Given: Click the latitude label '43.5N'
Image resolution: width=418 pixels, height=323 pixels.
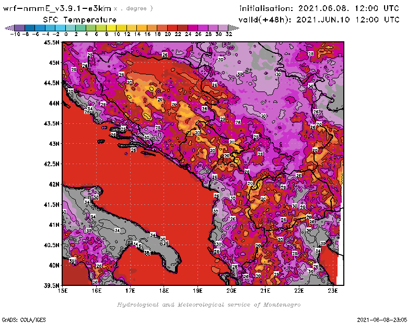Looking at the screenshot, I should 51,123.
